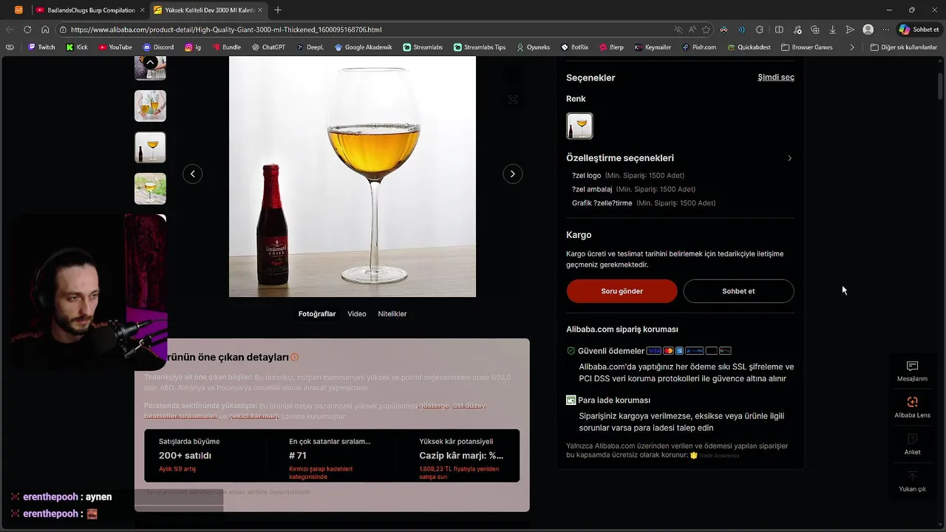This screenshot has height=532, width=946.
Task: Open a new browser tab
Action: 278,10
